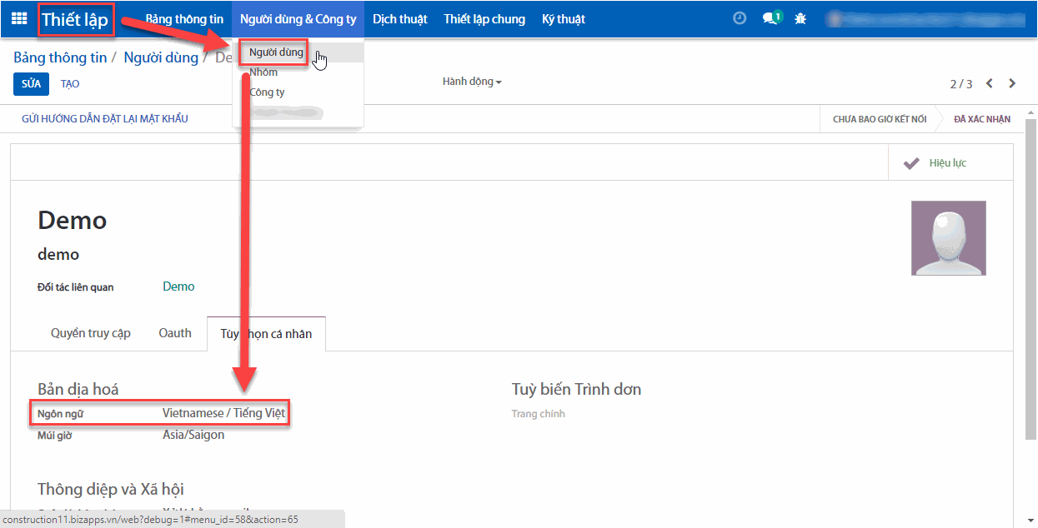
Task: Go to previous record with left arrow
Action: (x=989, y=82)
